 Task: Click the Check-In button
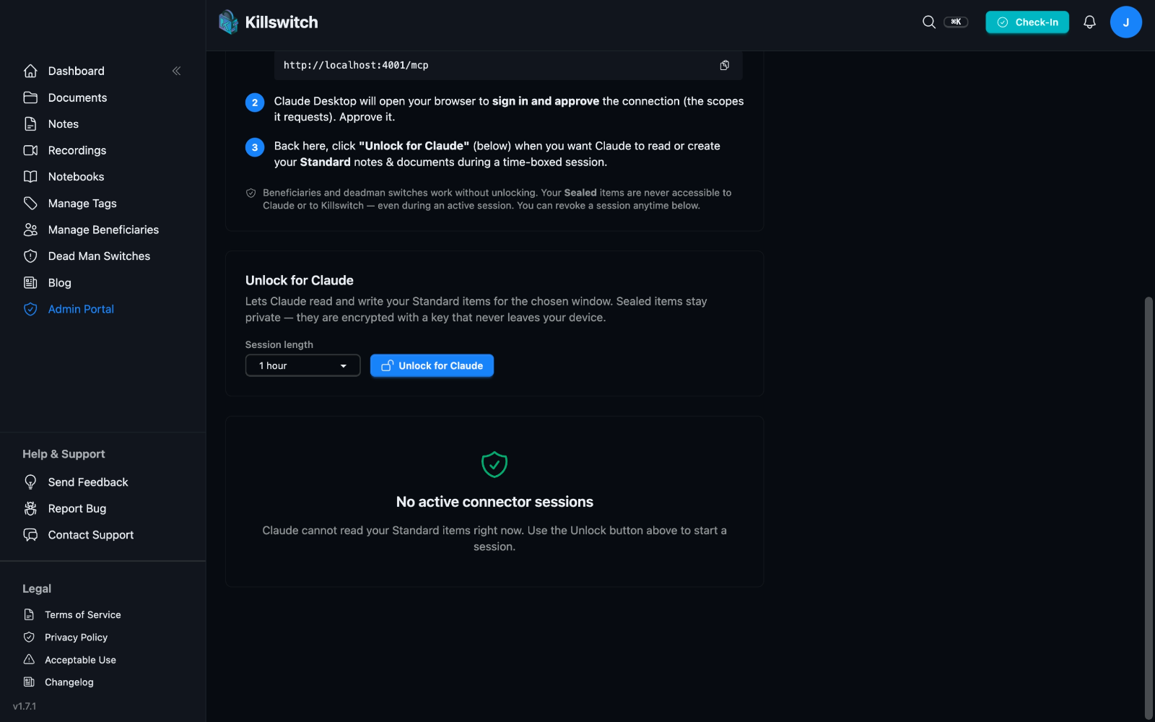pyautogui.click(x=1027, y=22)
